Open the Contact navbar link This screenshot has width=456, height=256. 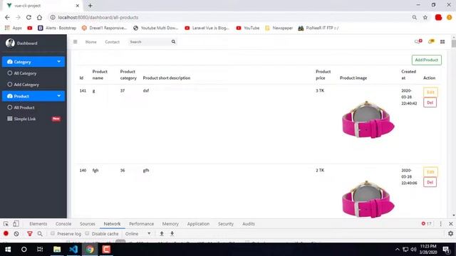[x=113, y=42]
